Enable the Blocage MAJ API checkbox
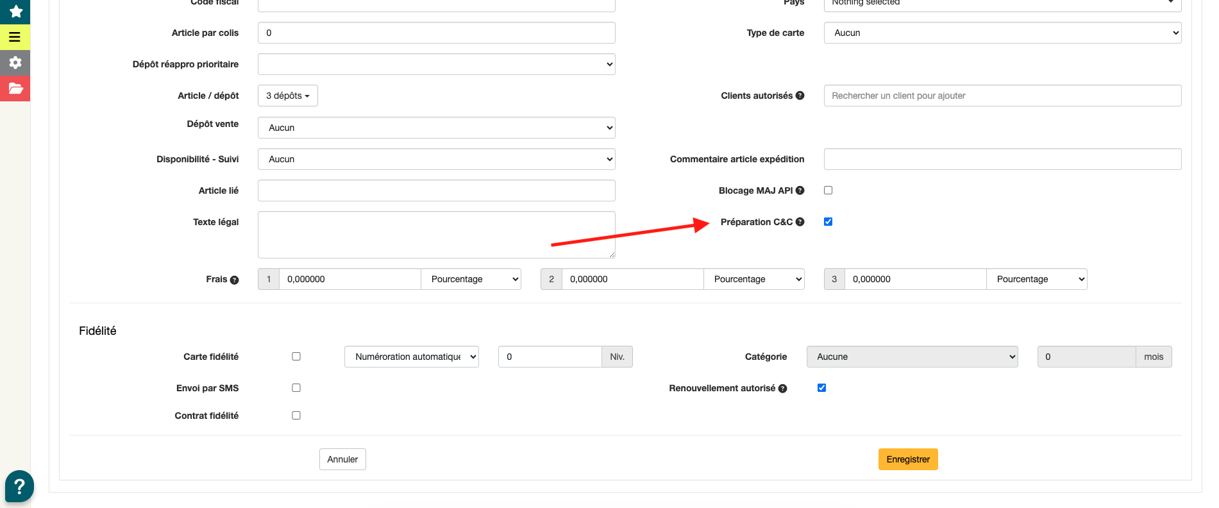 (828, 190)
